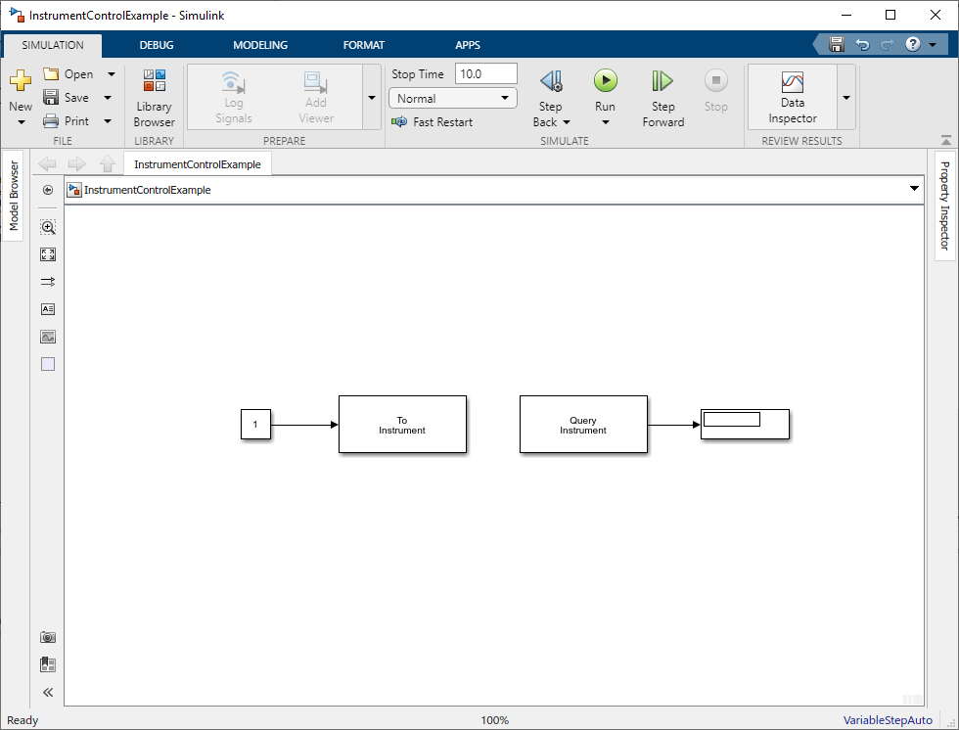Expand the Prepare gallery dropdown arrow
Viewport: 959px width, 730px height.
[371, 98]
